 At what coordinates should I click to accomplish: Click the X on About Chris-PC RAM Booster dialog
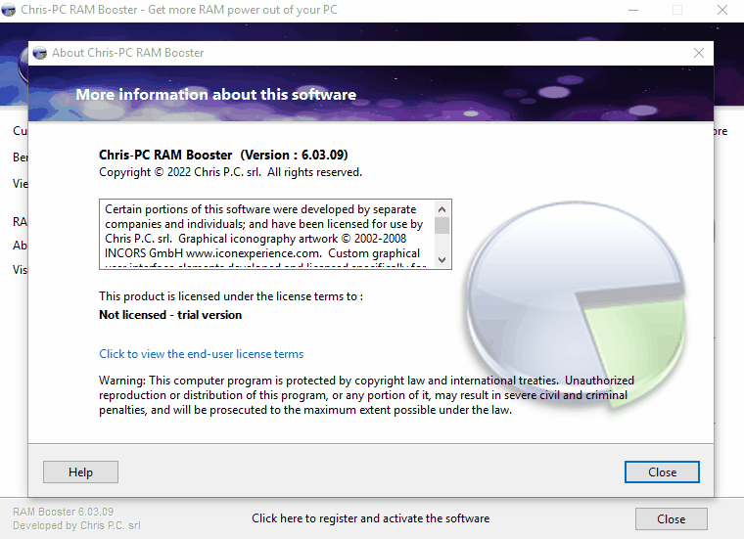699,53
